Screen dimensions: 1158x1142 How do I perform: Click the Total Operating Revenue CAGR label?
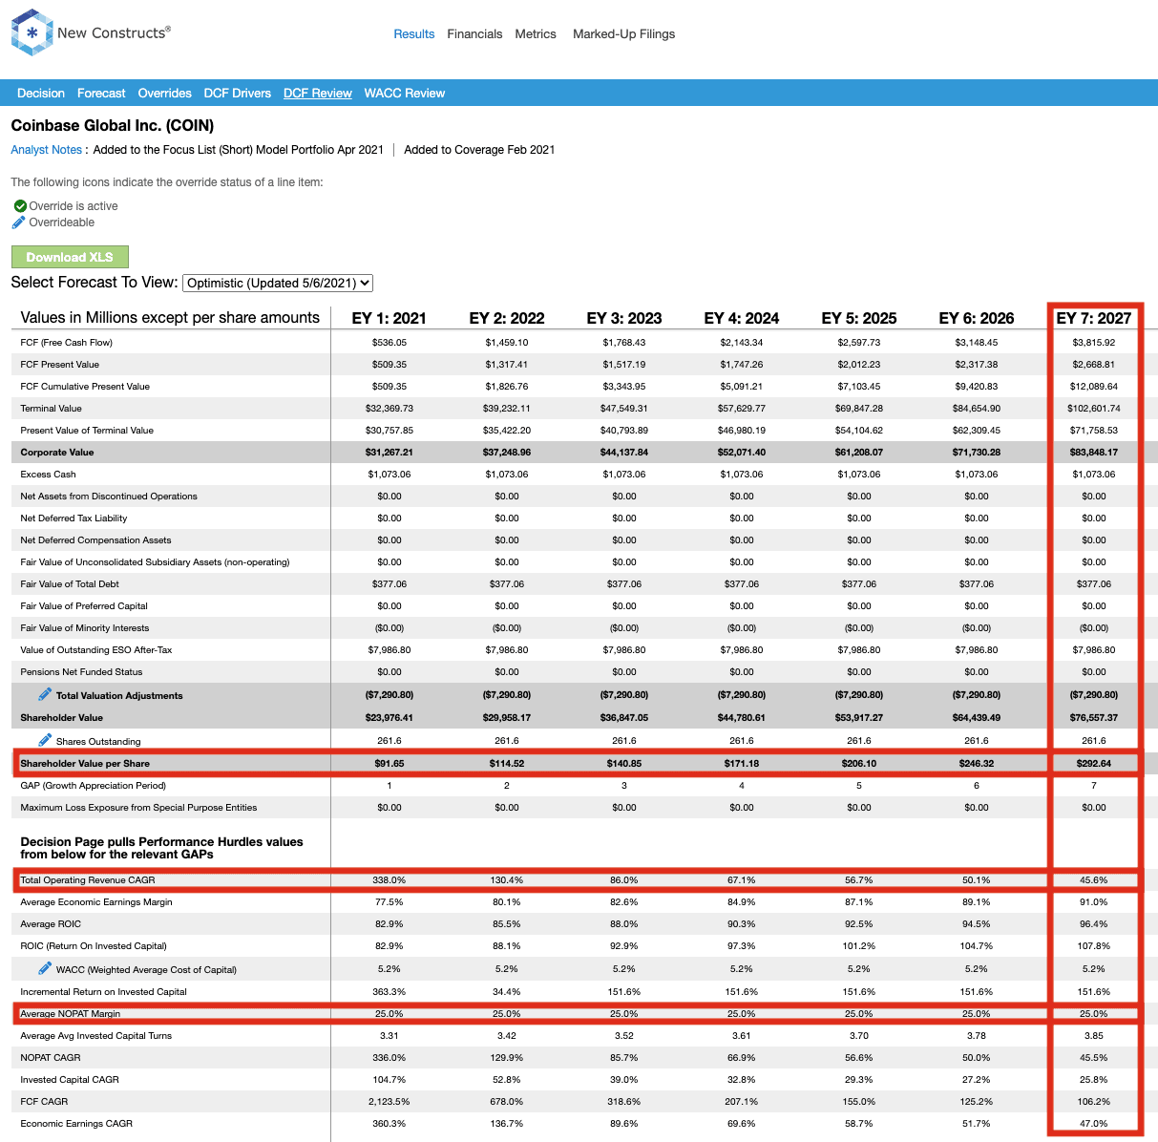pyautogui.click(x=88, y=880)
